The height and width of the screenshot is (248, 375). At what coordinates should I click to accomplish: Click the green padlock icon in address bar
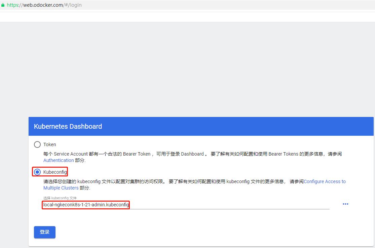click(3, 5)
